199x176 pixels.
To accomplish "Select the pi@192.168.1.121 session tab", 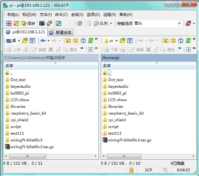I will [25, 32].
